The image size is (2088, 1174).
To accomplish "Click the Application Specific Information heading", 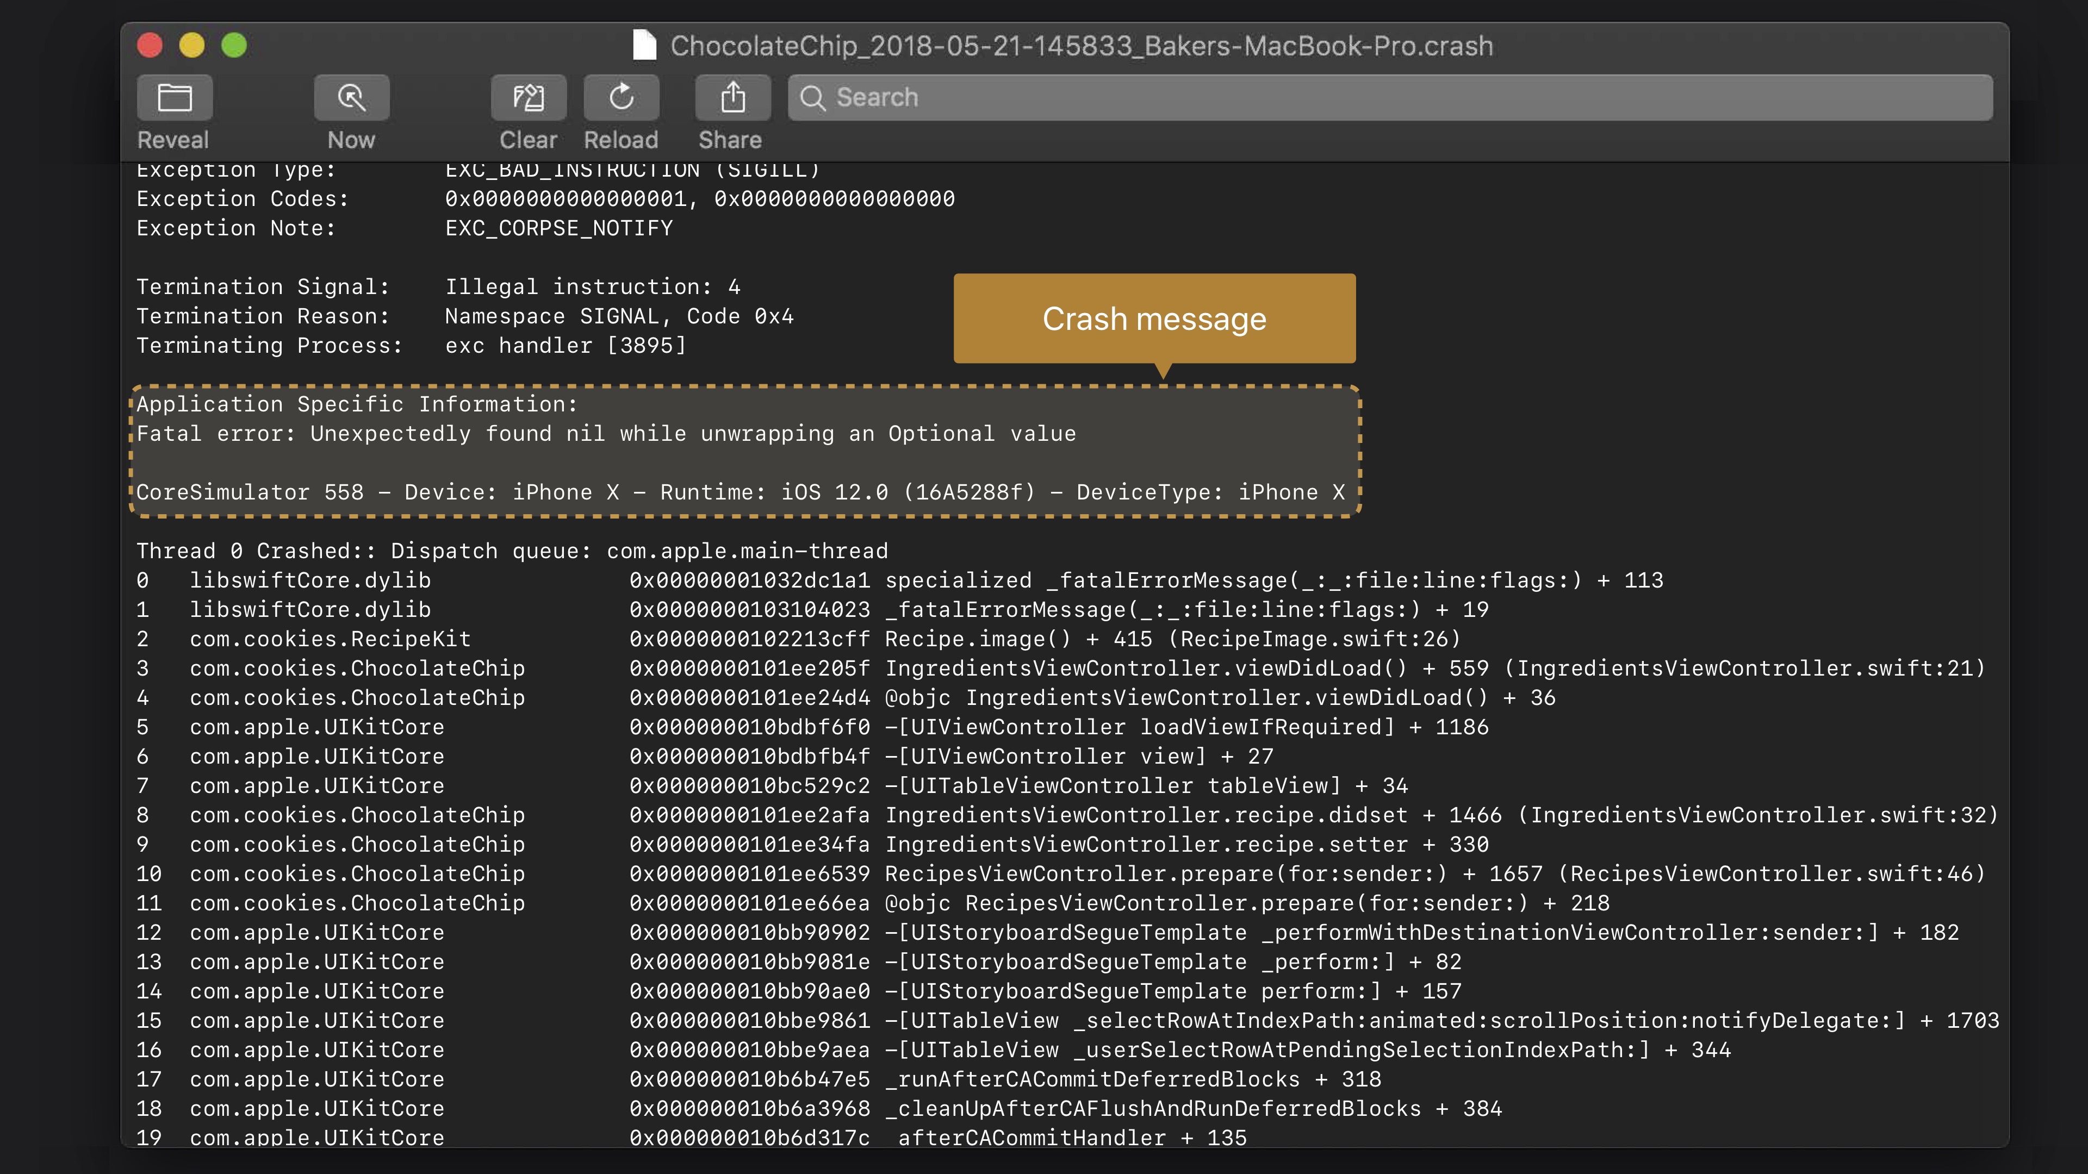I will [x=357, y=404].
